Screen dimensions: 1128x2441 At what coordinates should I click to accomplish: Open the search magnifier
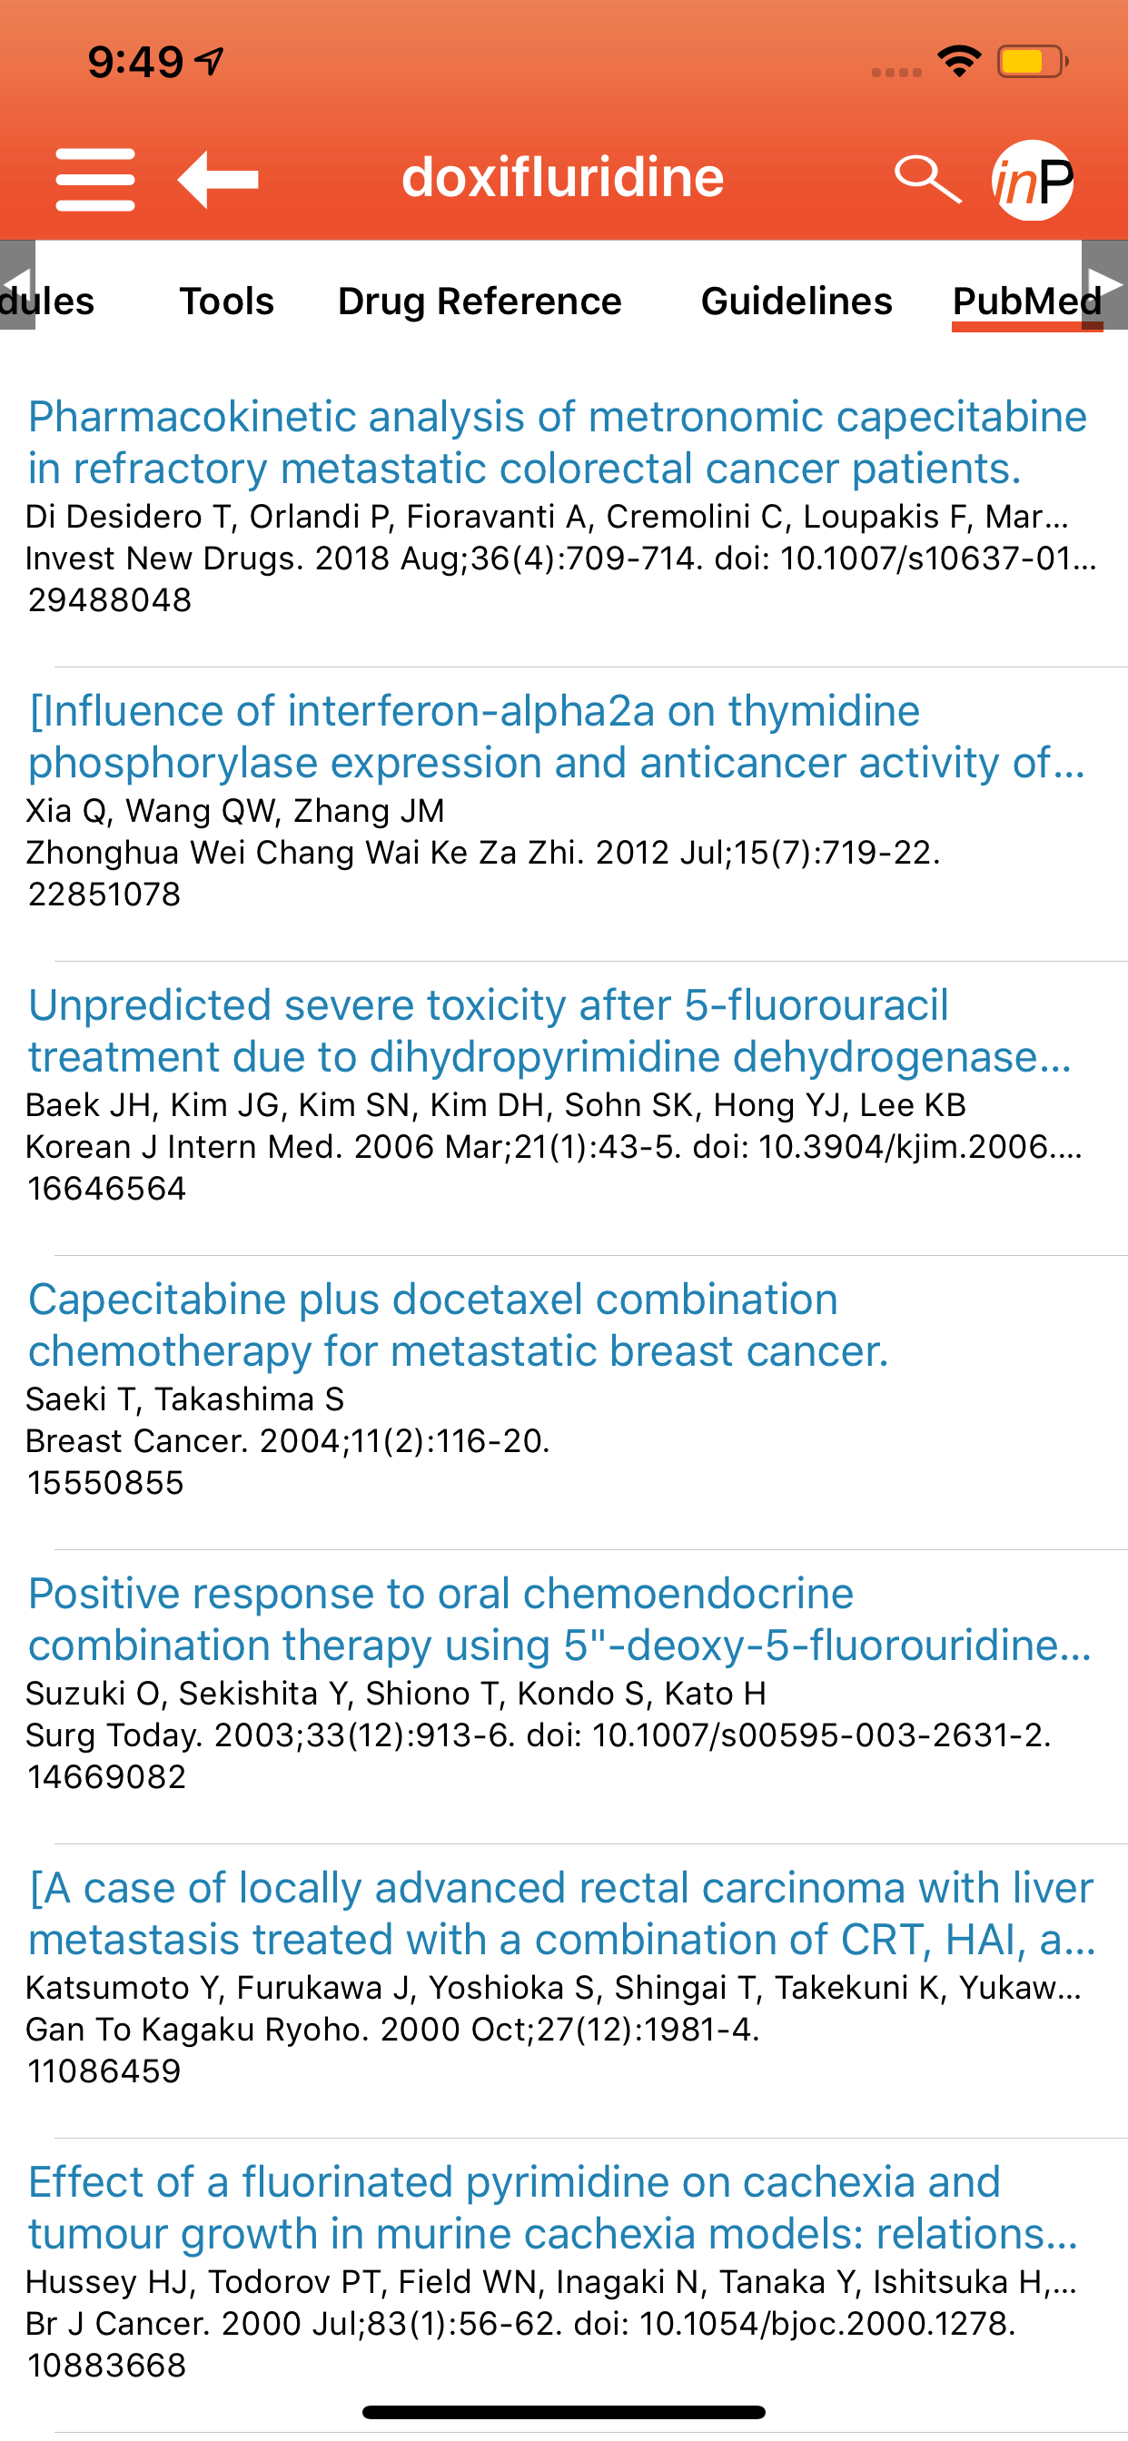pyautogui.click(x=926, y=179)
